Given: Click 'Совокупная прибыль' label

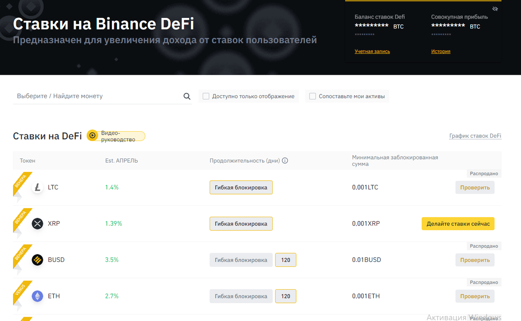Looking at the screenshot, I should tap(459, 17).
